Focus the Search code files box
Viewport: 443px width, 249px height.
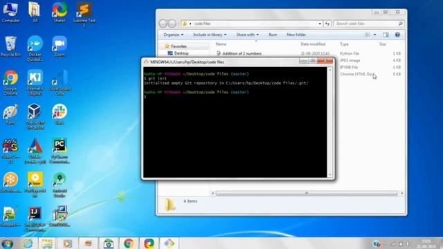pos(369,24)
